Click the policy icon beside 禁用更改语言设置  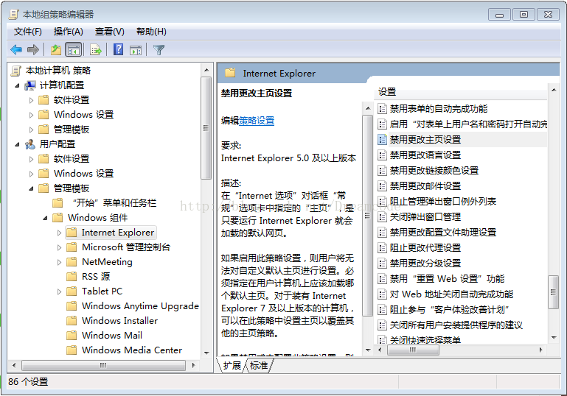coord(382,155)
